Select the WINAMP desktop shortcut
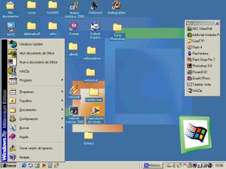This screenshot has height=169, width=226. pos(74,92)
